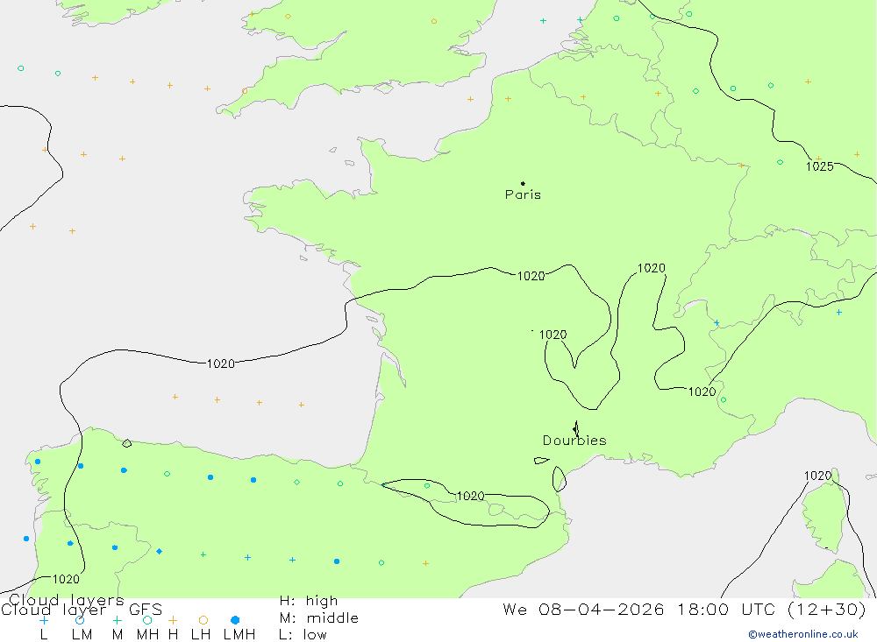The image size is (877, 642).
Task: Click the 1020 isobar label in the Bay of Biscay
Action: pyautogui.click(x=221, y=363)
